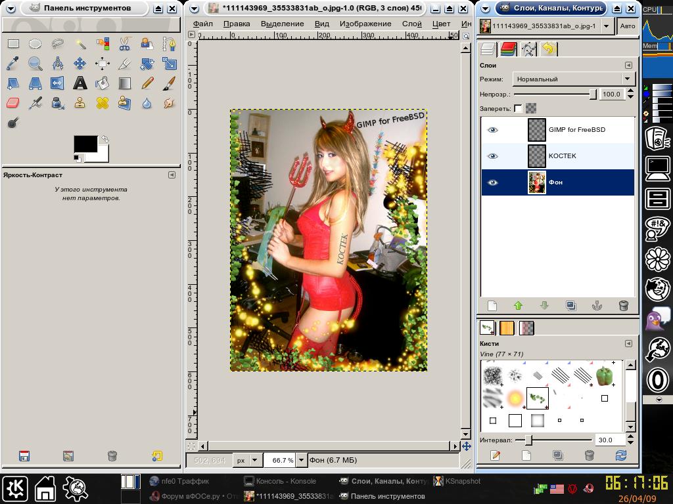673x504 pixels.
Task: Open the Режим layer mode dropdown
Action: click(x=573, y=79)
